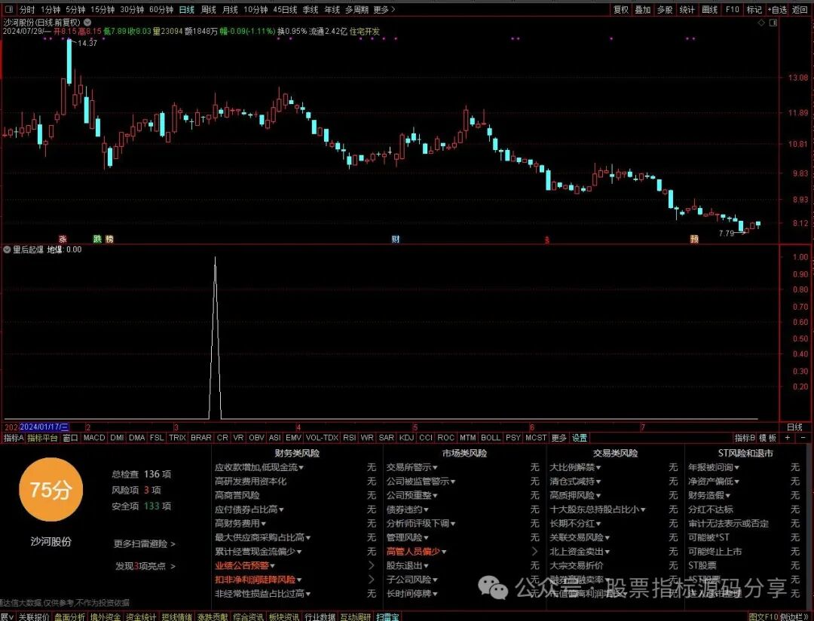The image size is (814, 621).
Task: Click the layout icon beside the diamond icon
Action: [773, 23]
